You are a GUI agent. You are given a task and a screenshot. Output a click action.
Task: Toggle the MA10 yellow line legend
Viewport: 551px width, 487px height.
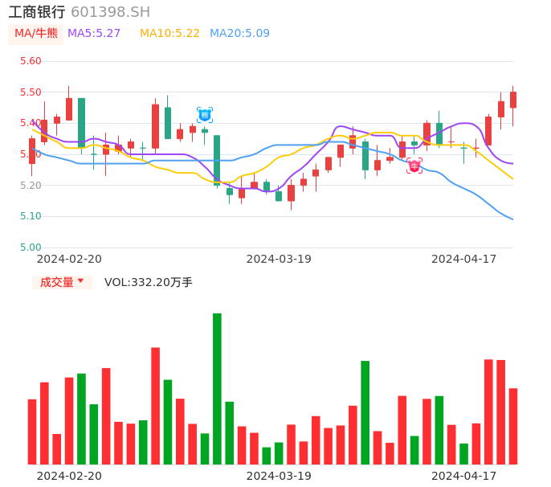click(x=169, y=33)
